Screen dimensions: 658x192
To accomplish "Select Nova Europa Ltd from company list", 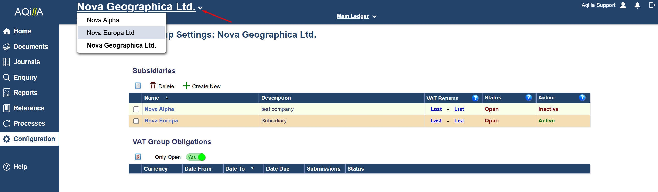I will (111, 33).
